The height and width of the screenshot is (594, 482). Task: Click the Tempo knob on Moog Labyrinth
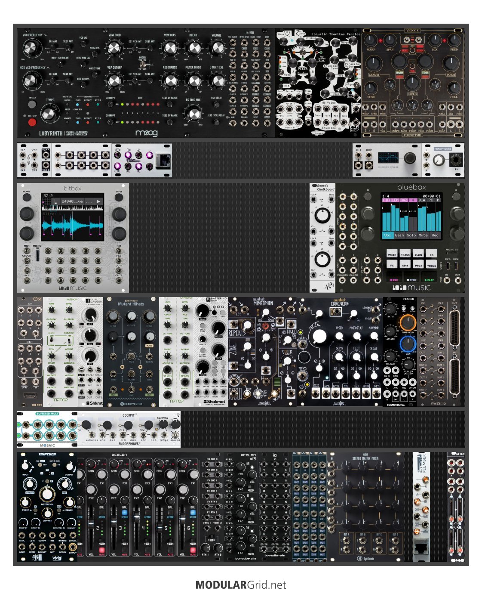(50, 114)
